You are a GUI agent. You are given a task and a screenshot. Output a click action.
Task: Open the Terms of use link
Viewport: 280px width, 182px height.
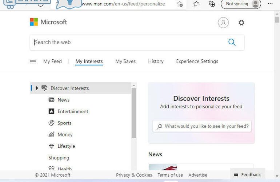(170, 175)
